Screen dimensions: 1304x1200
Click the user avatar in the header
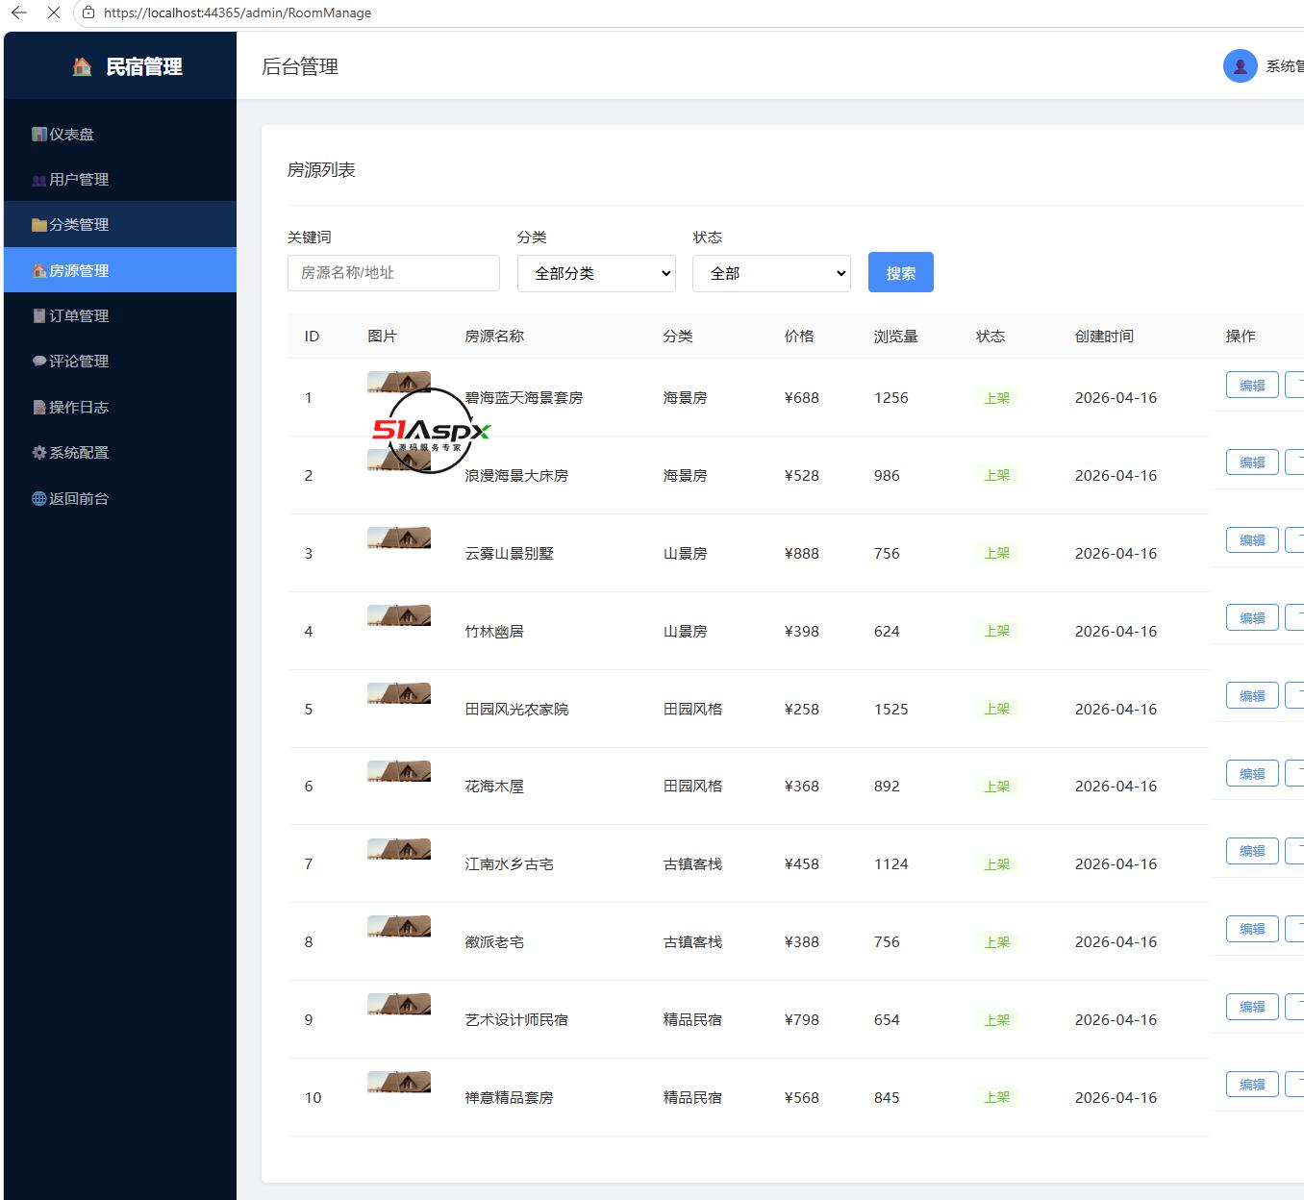(1240, 66)
